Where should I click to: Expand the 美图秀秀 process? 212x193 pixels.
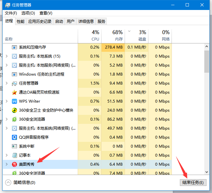6,164
